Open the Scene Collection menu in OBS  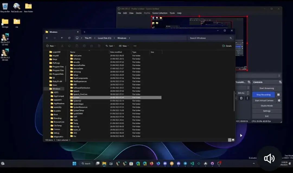[160, 13]
